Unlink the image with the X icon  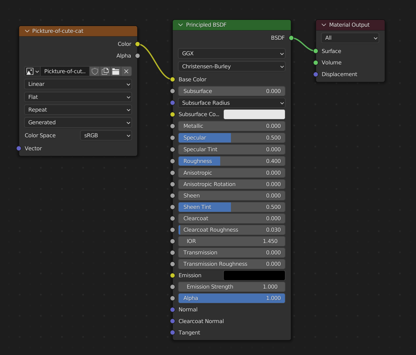126,71
